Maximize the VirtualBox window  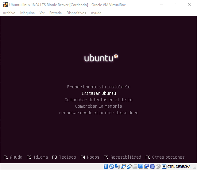click(x=176, y=5)
